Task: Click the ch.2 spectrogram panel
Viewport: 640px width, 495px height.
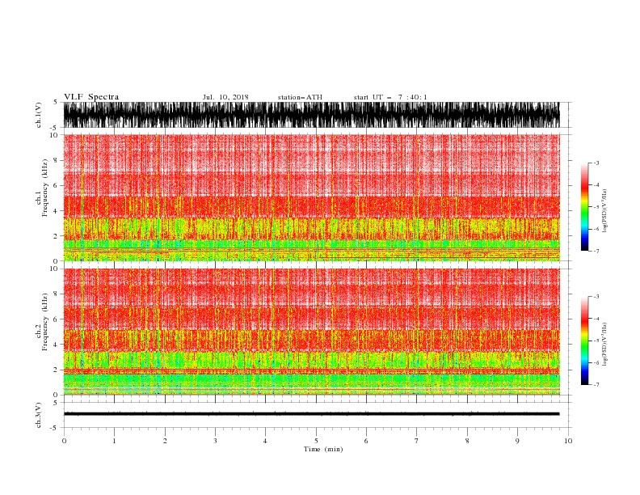Action: coord(311,332)
